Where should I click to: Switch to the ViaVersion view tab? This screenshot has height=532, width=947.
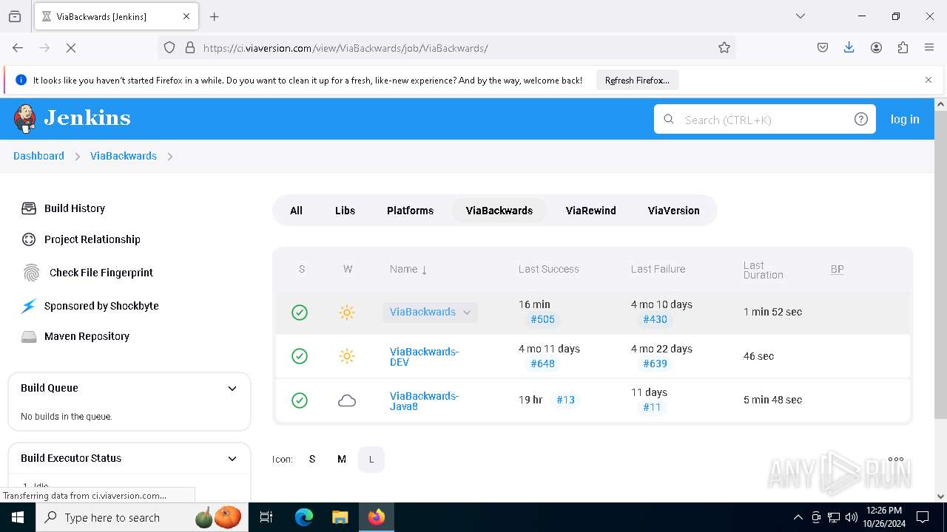674,211
